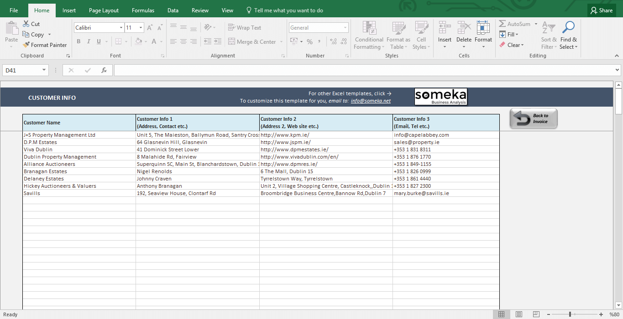This screenshot has width=623, height=319.
Task: Click the zoom slider handle
Action: coord(570,314)
